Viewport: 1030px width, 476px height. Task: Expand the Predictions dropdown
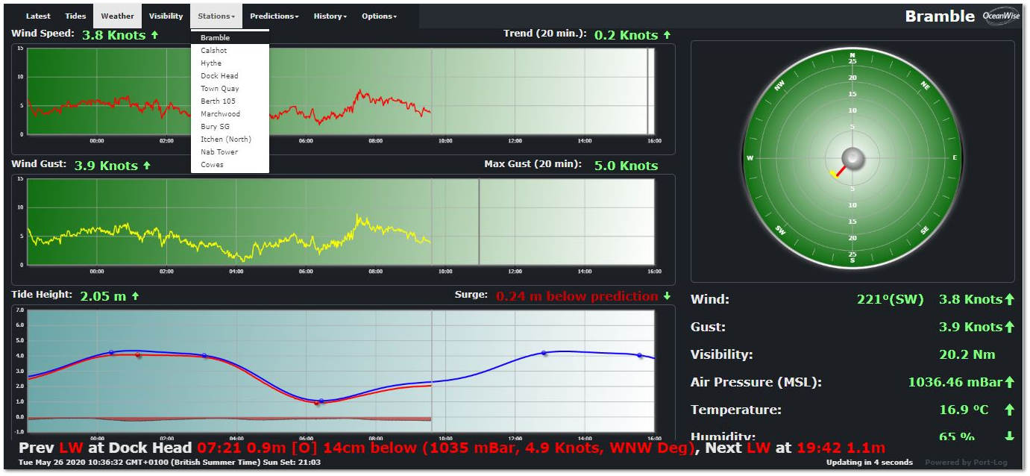click(274, 16)
